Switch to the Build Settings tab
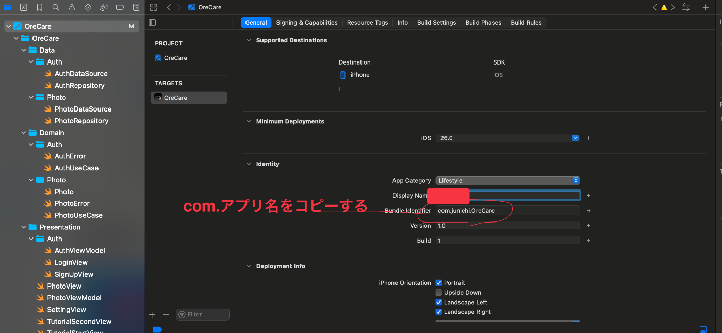Screen dimensions: 722x333 pos(437,23)
